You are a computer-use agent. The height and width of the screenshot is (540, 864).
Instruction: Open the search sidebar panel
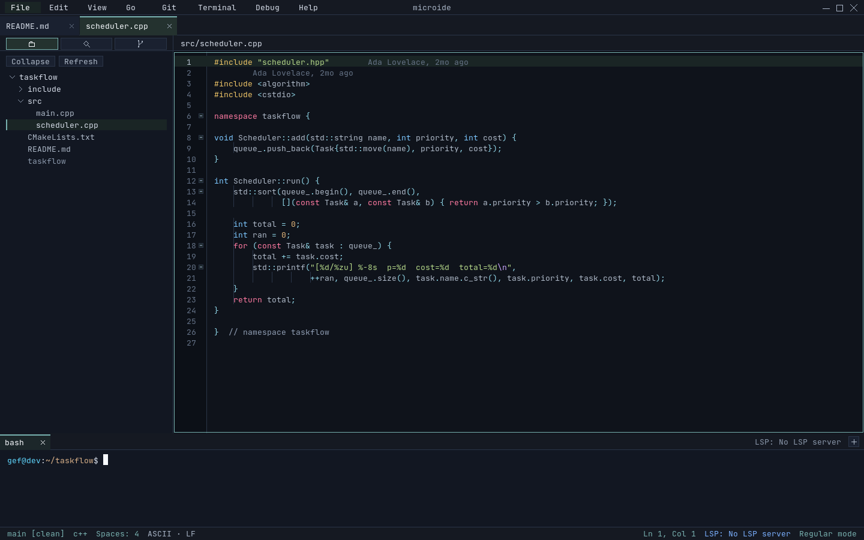point(86,44)
